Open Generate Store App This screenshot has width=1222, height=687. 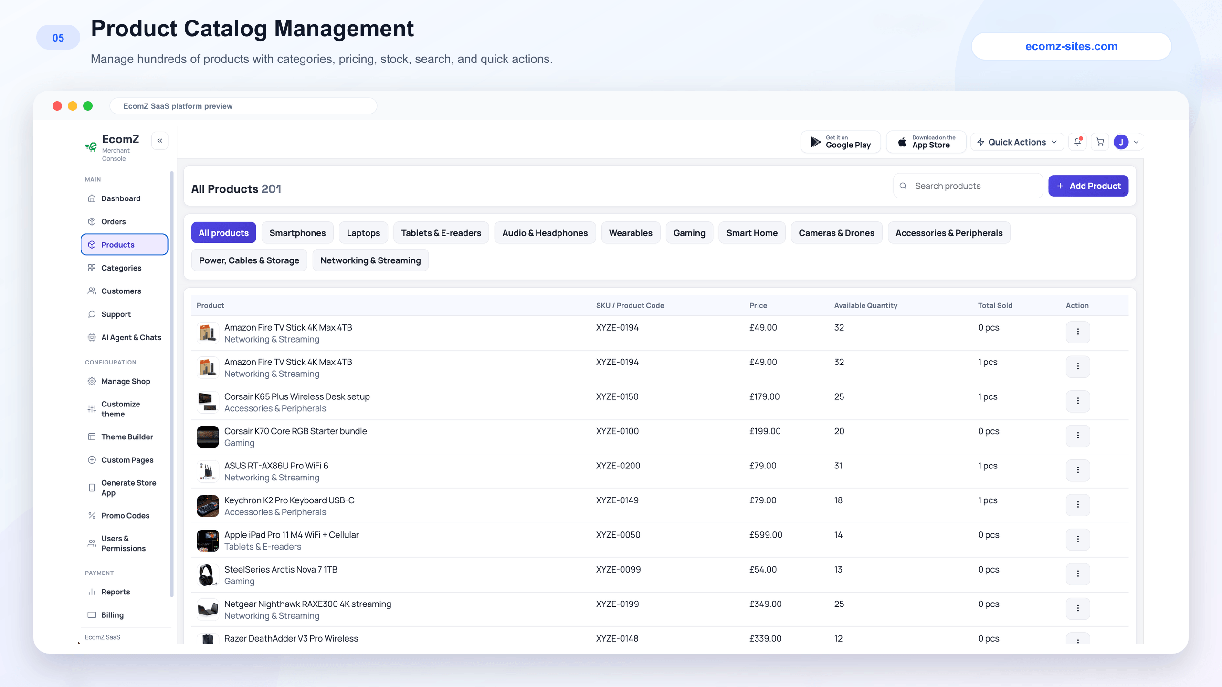[125, 488]
